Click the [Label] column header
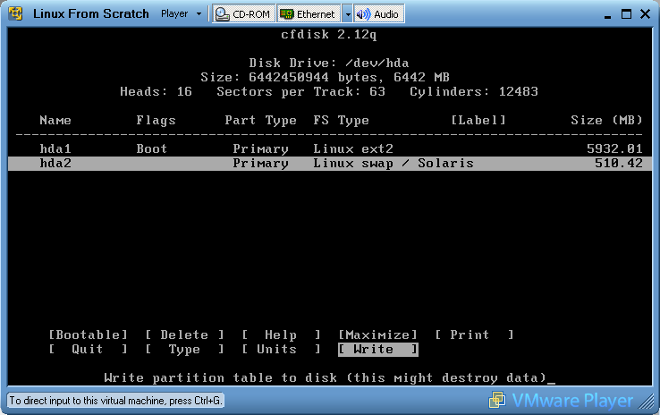 pos(478,121)
